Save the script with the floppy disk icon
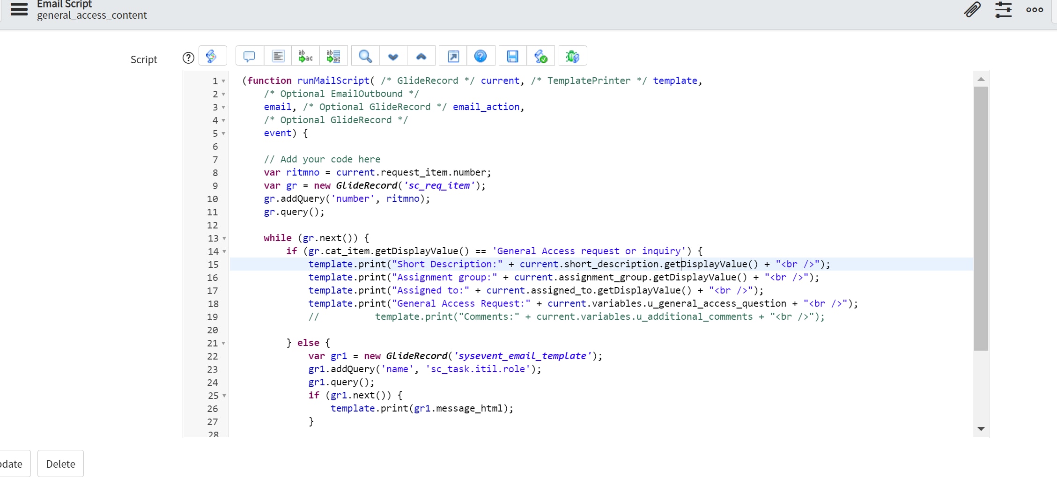 512,57
